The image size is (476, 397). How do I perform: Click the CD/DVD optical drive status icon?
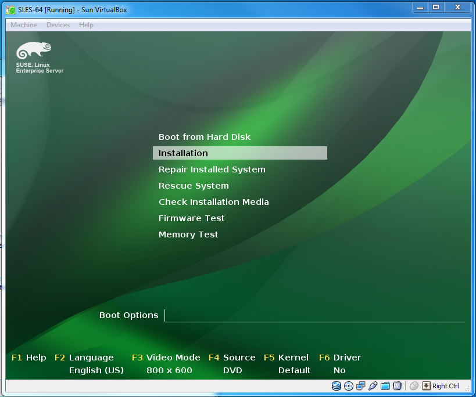pyautogui.click(x=349, y=386)
